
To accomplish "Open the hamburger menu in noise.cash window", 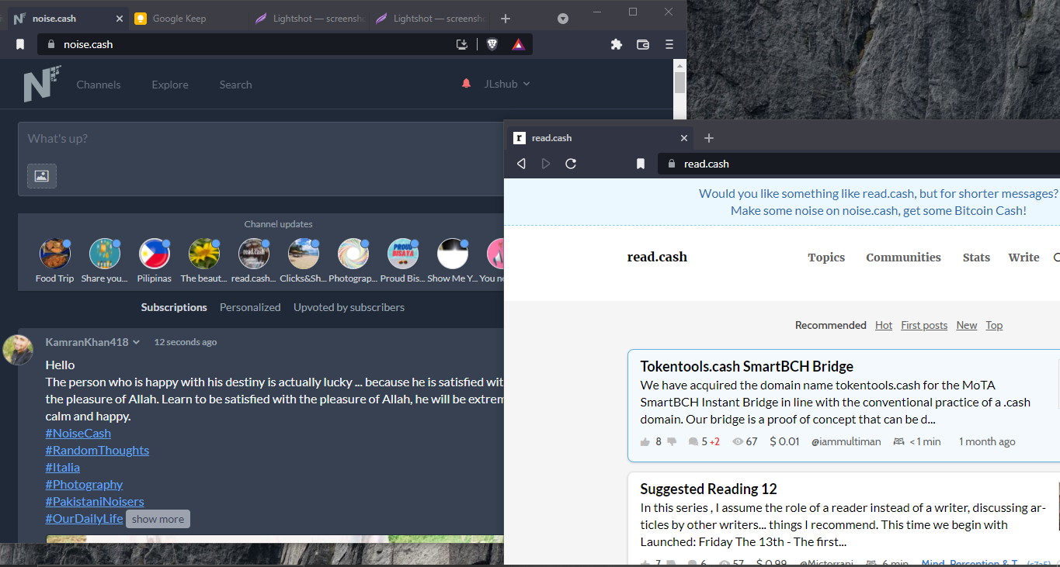I will [669, 44].
